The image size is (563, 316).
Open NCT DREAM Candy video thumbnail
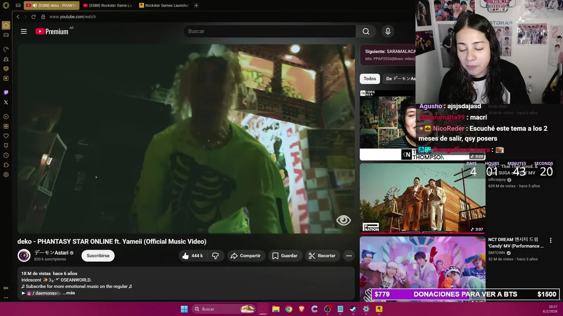point(423,269)
